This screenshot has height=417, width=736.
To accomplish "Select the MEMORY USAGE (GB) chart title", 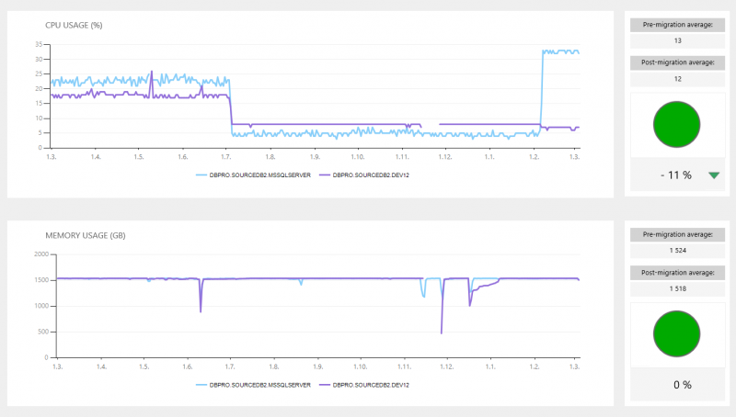I will 86,235.
